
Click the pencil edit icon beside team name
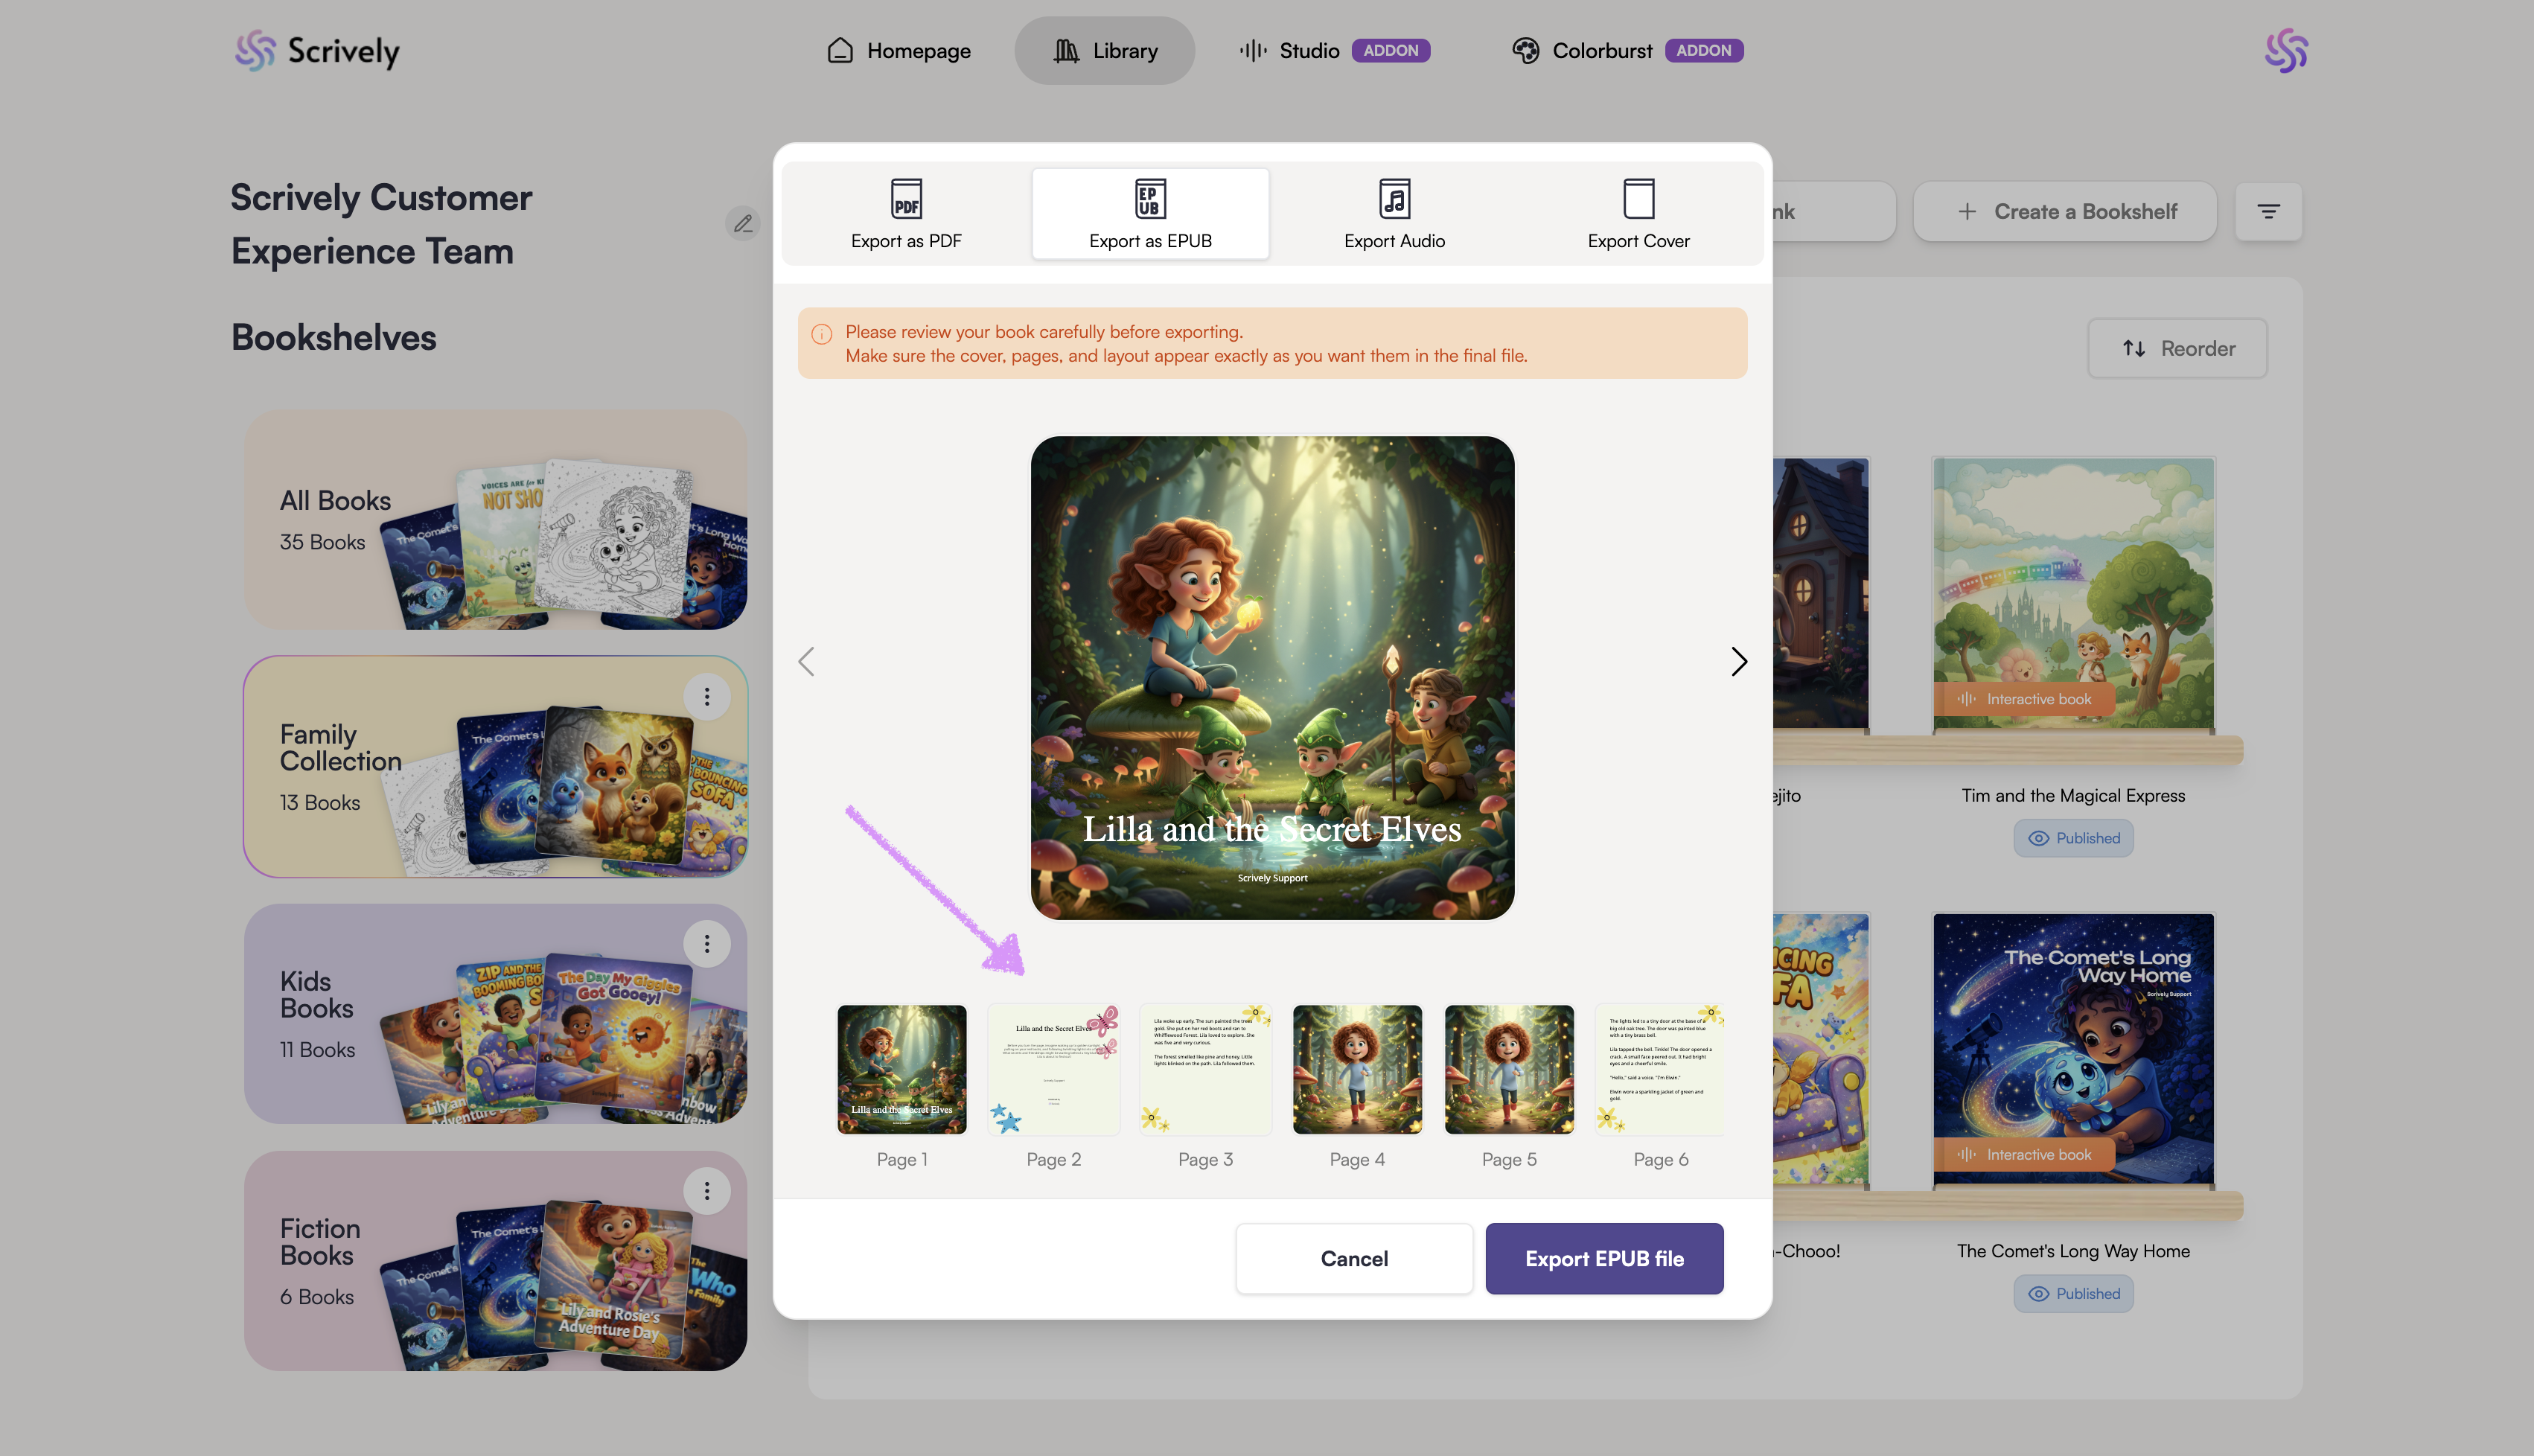tap(742, 223)
